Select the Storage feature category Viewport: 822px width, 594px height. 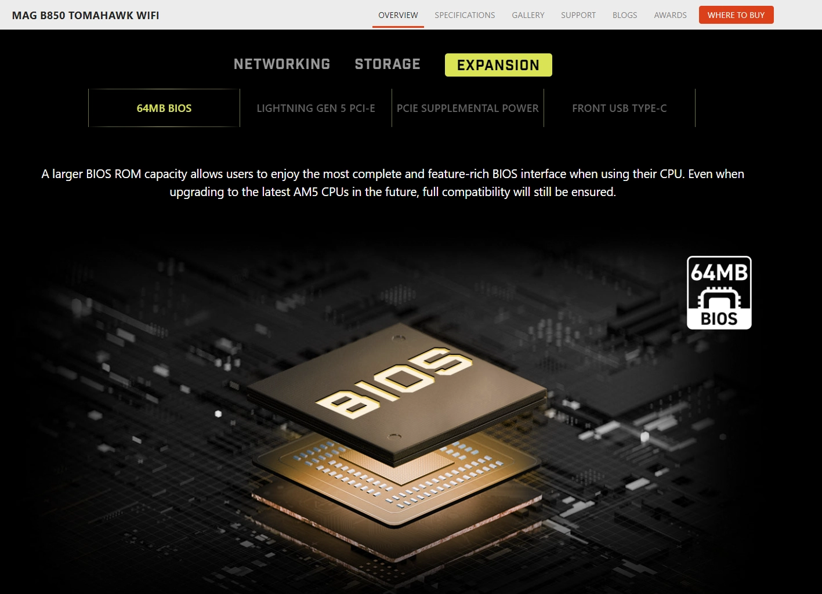click(x=388, y=64)
